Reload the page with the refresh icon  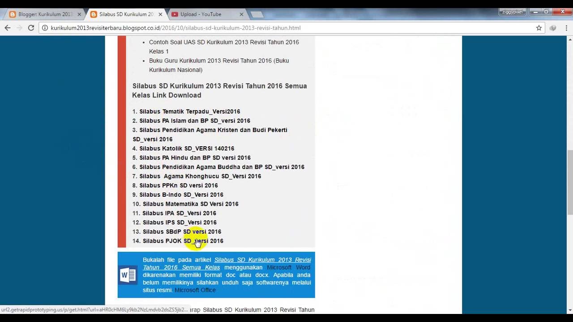31,28
